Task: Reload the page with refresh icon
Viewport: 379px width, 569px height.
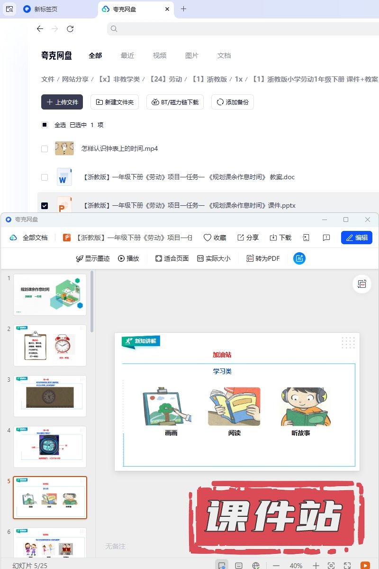Action: click(70, 29)
